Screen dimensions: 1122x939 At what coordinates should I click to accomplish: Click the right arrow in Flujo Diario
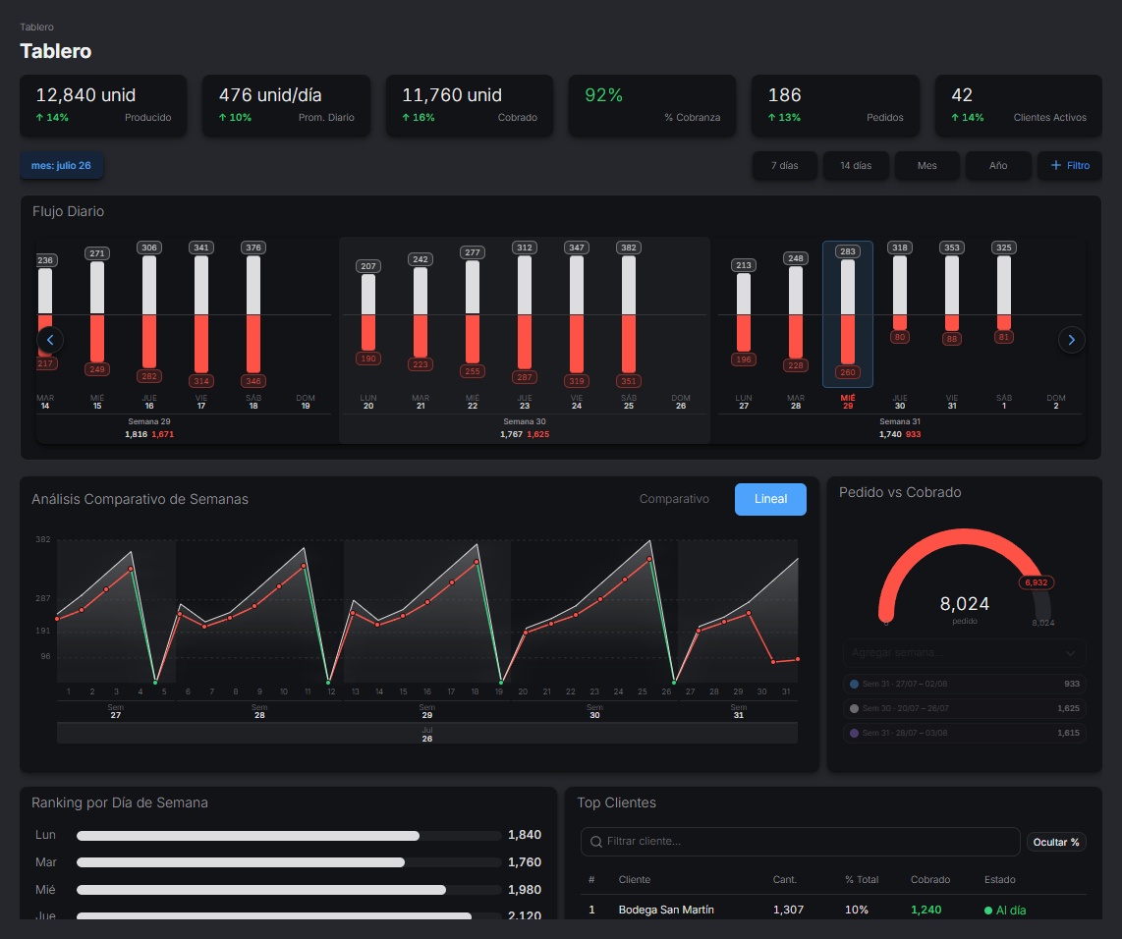(x=1071, y=340)
